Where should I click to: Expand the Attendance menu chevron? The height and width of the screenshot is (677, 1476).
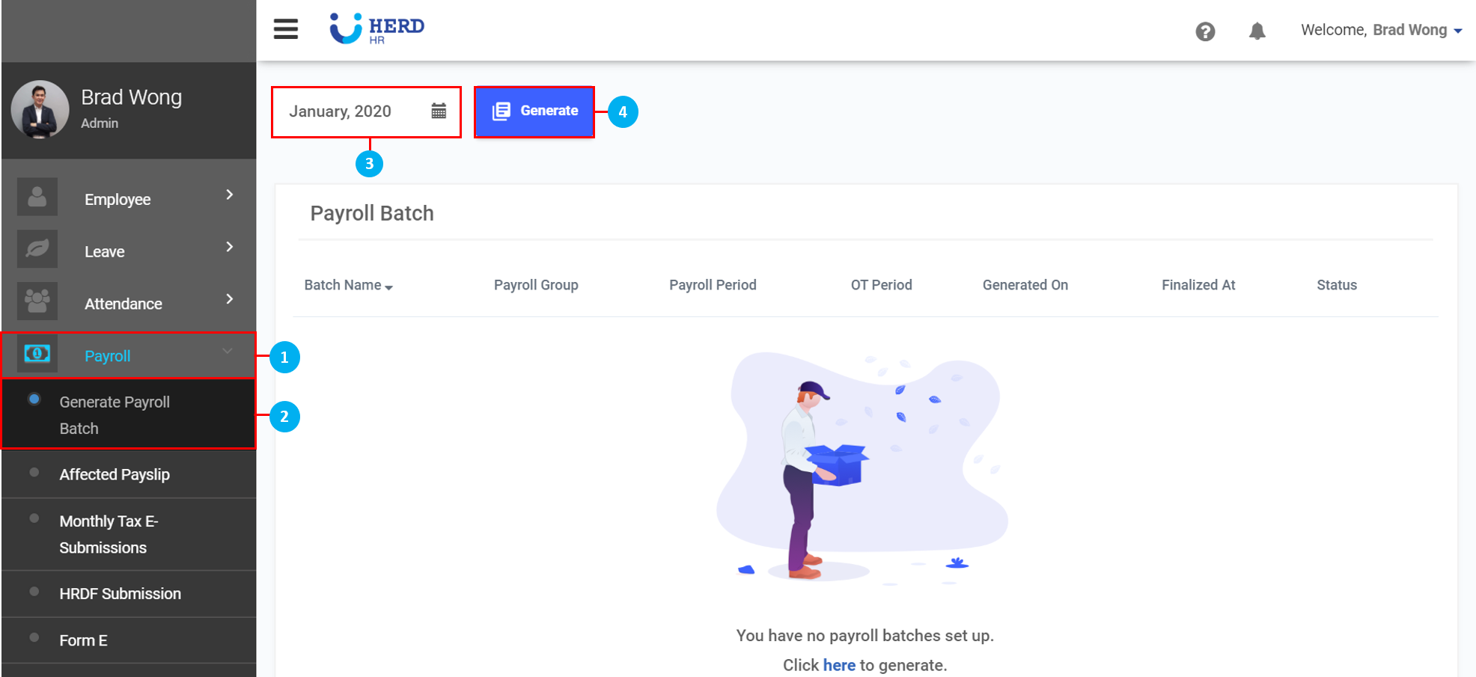pyautogui.click(x=230, y=299)
